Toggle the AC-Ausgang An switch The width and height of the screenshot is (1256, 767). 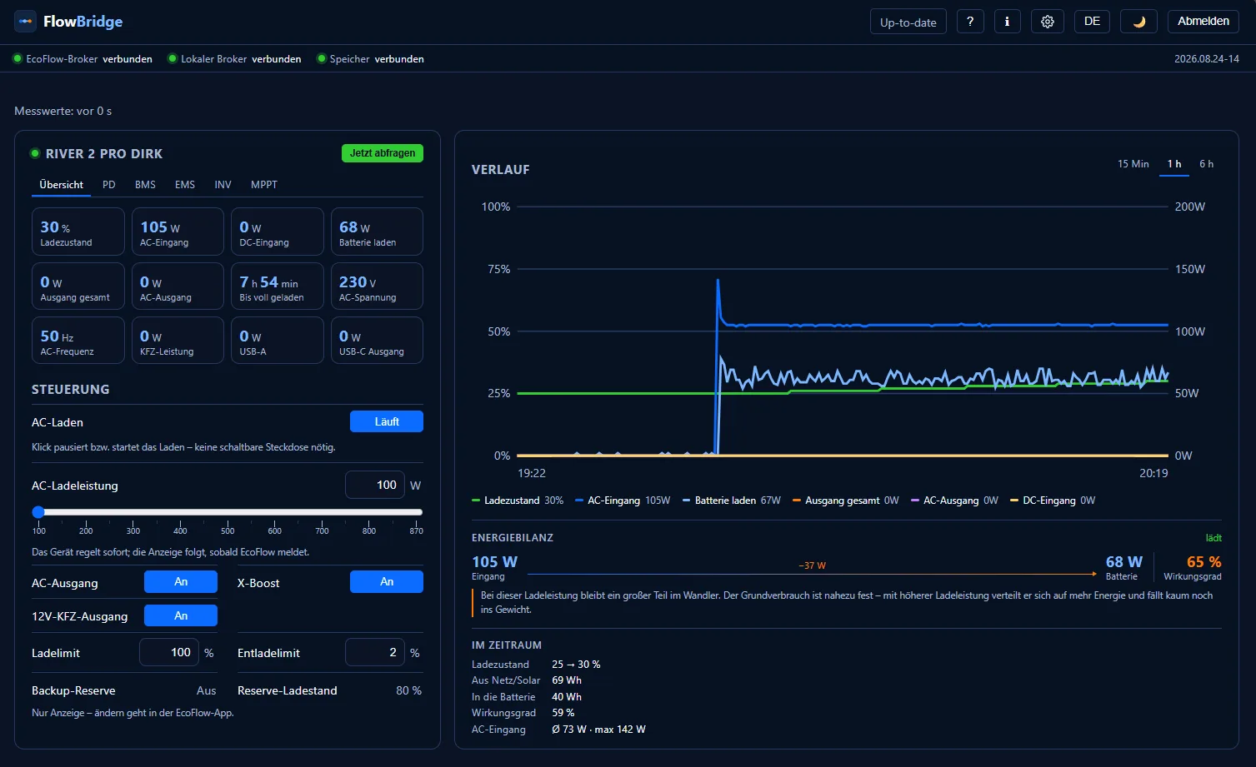click(181, 581)
